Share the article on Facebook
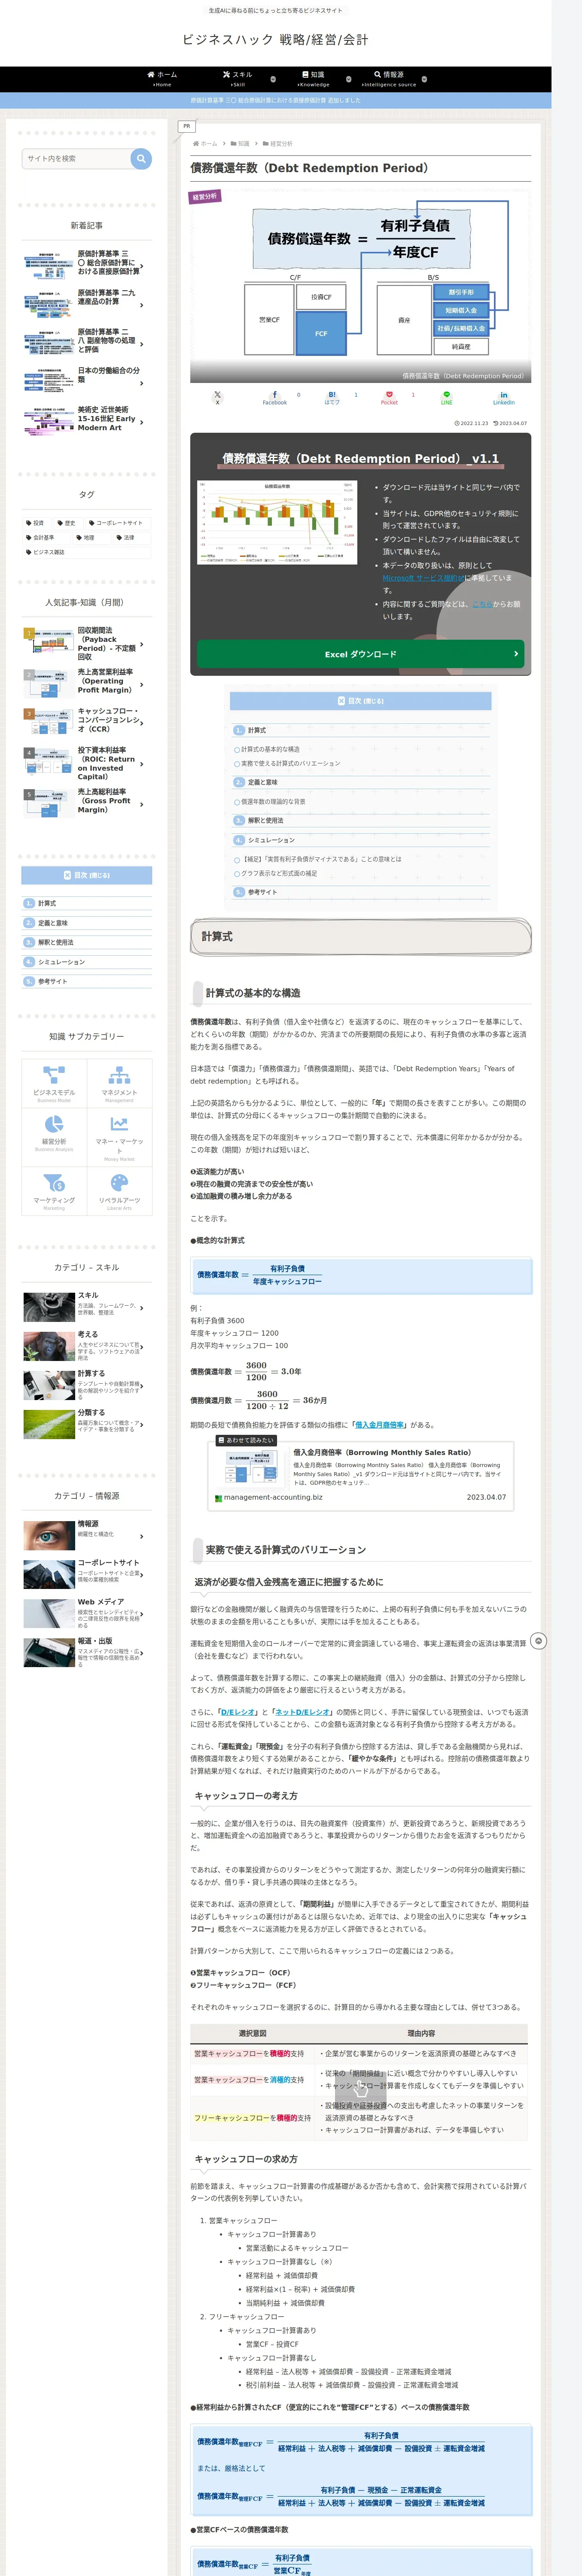 click(x=275, y=397)
